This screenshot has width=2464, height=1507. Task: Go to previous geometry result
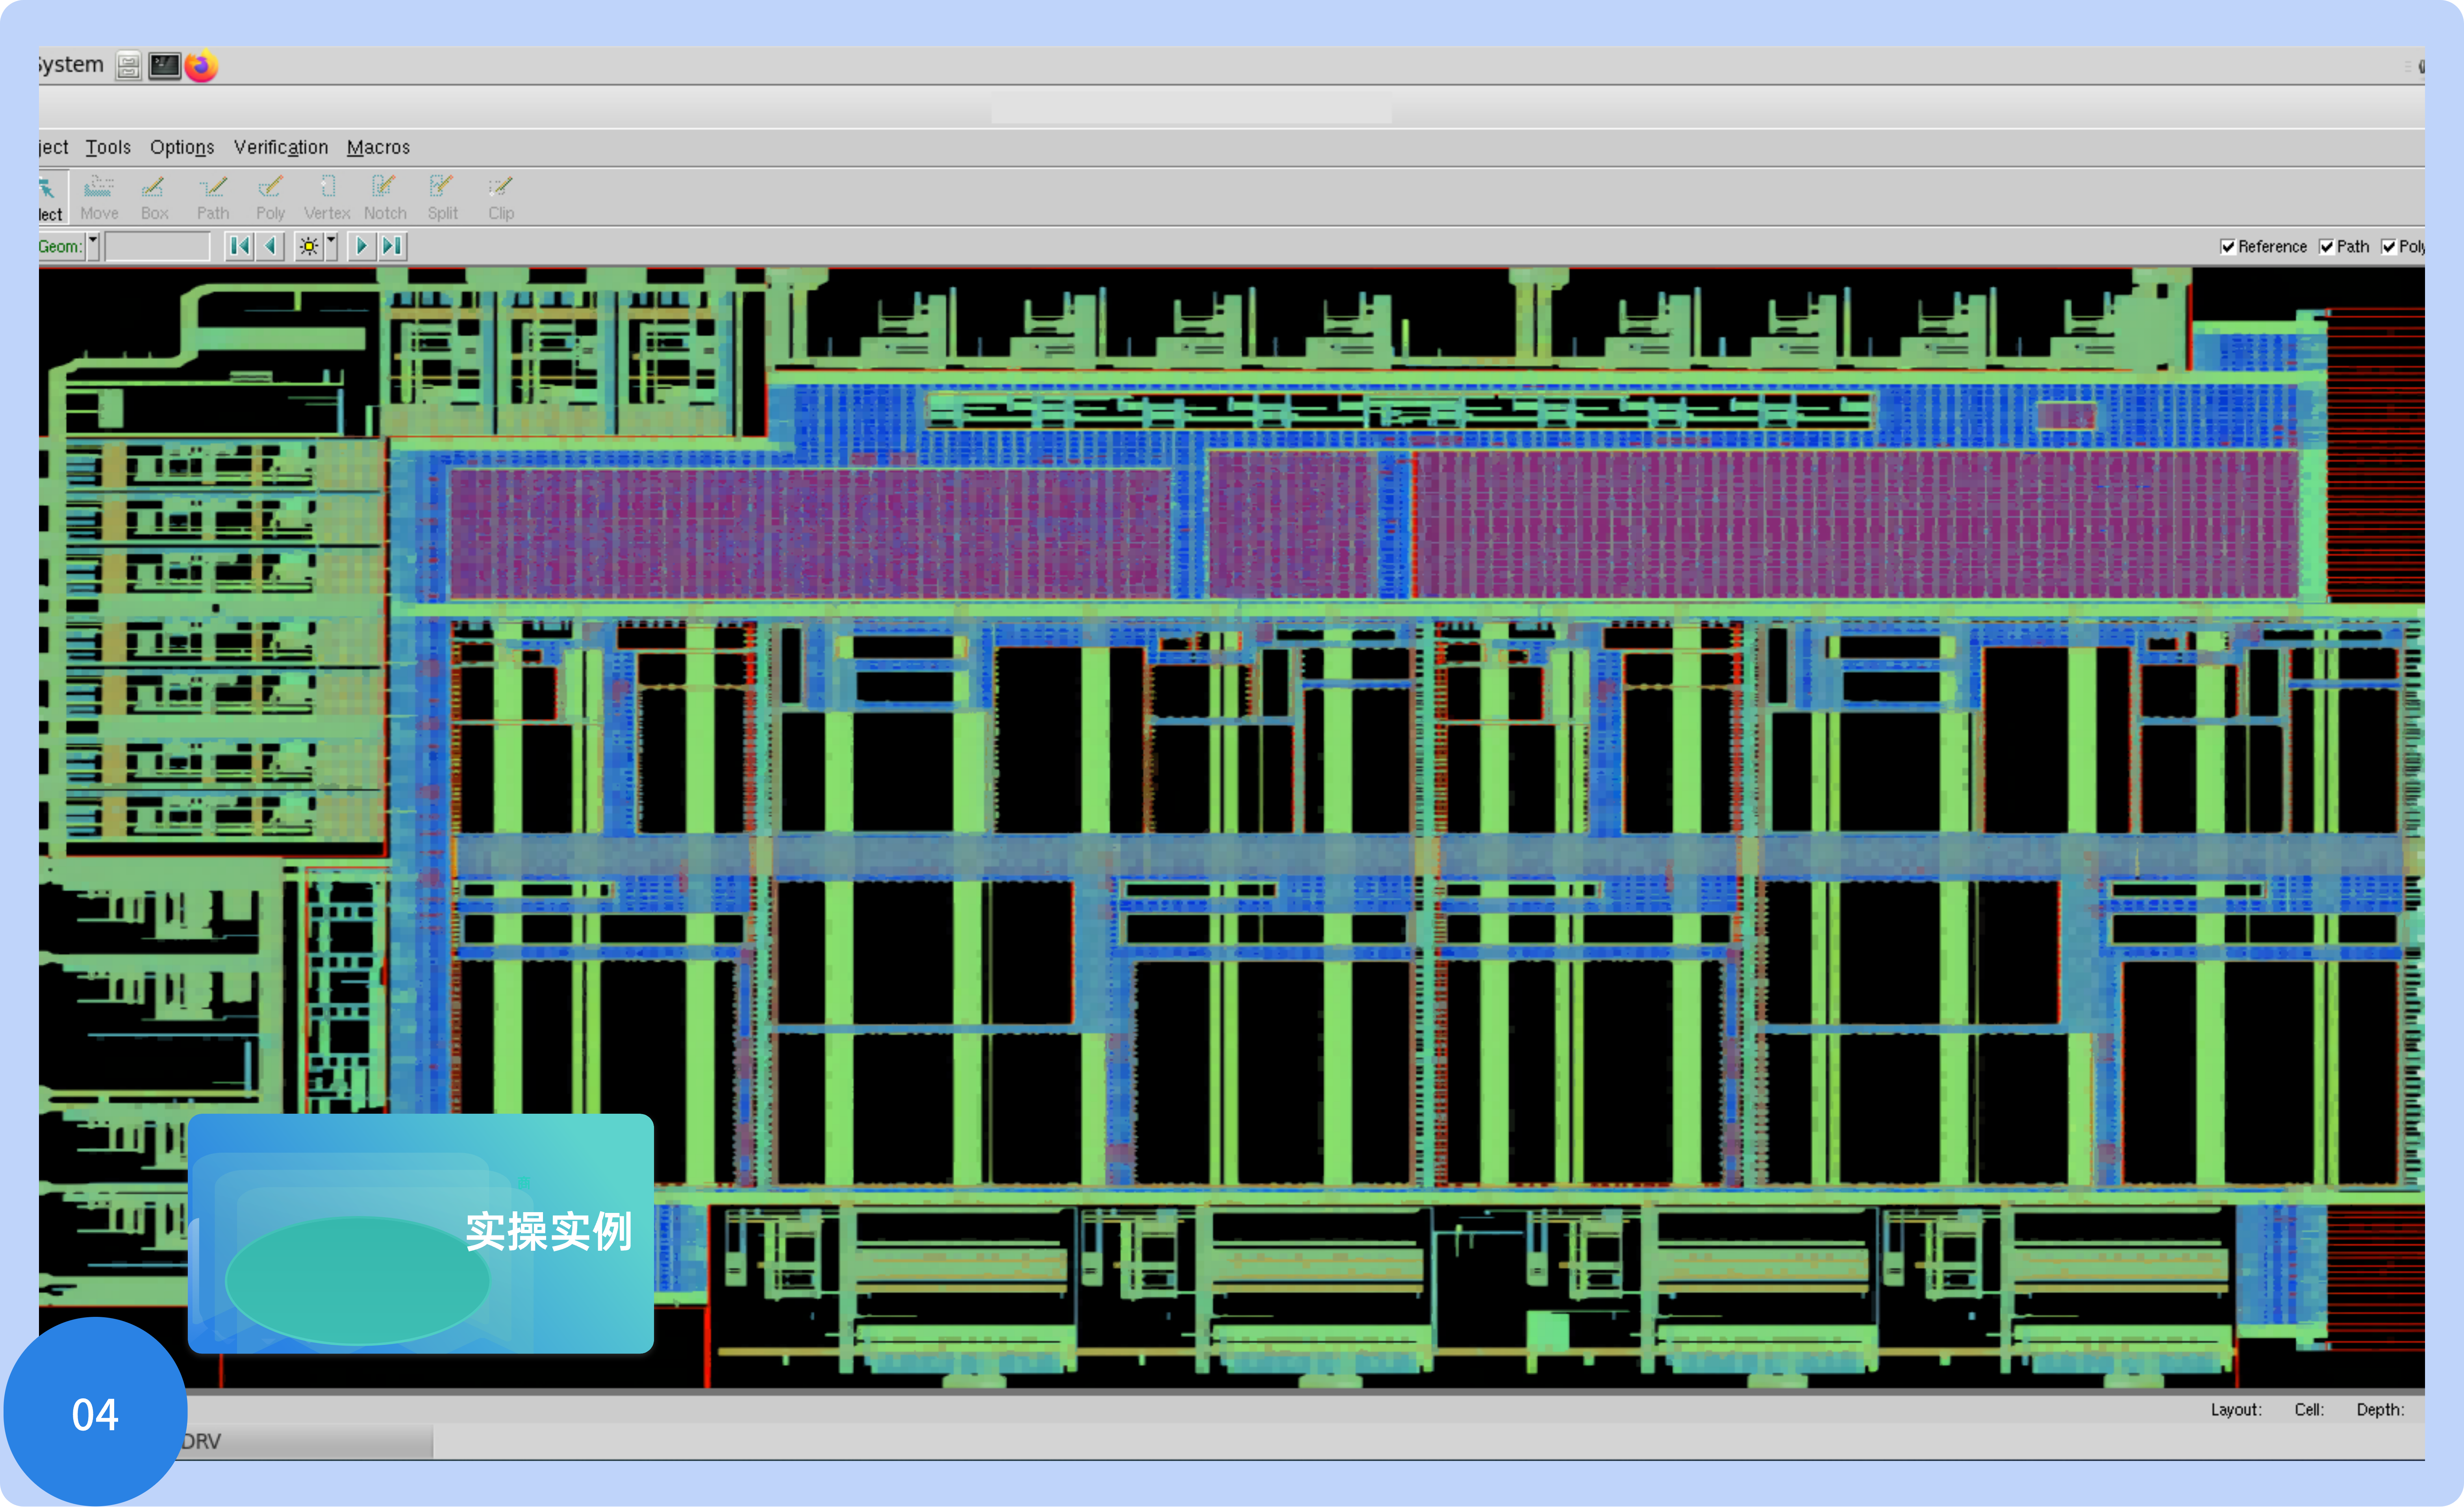point(270,246)
